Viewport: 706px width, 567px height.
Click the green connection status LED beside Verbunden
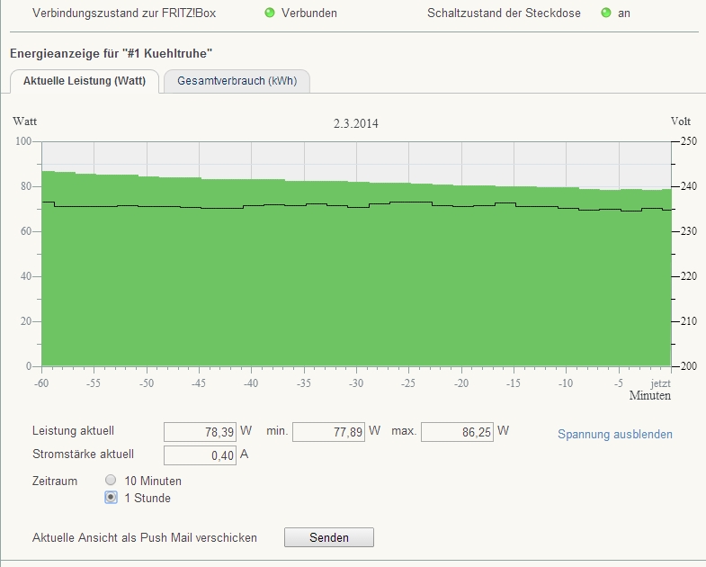[269, 13]
